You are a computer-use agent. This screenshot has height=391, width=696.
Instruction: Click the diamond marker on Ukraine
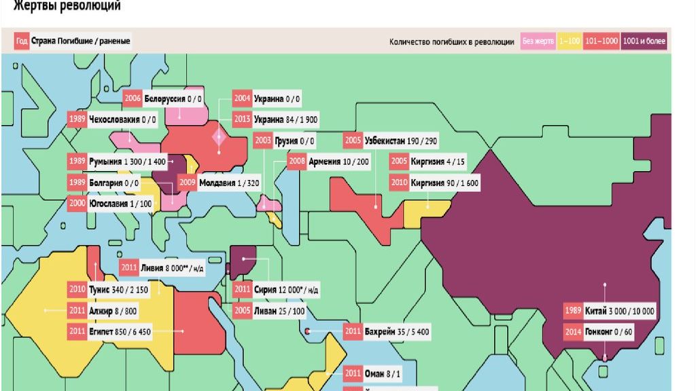point(219,137)
